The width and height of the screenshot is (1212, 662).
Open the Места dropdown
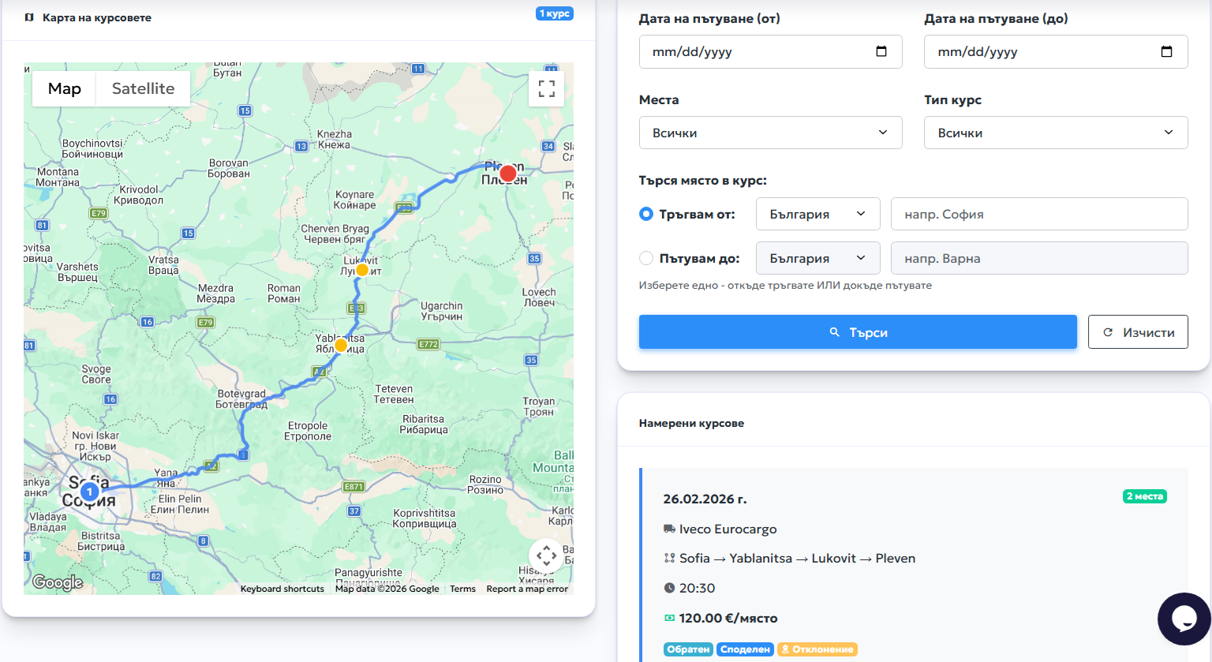tap(770, 133)
